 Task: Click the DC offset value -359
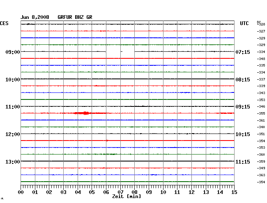coord(261,161)
